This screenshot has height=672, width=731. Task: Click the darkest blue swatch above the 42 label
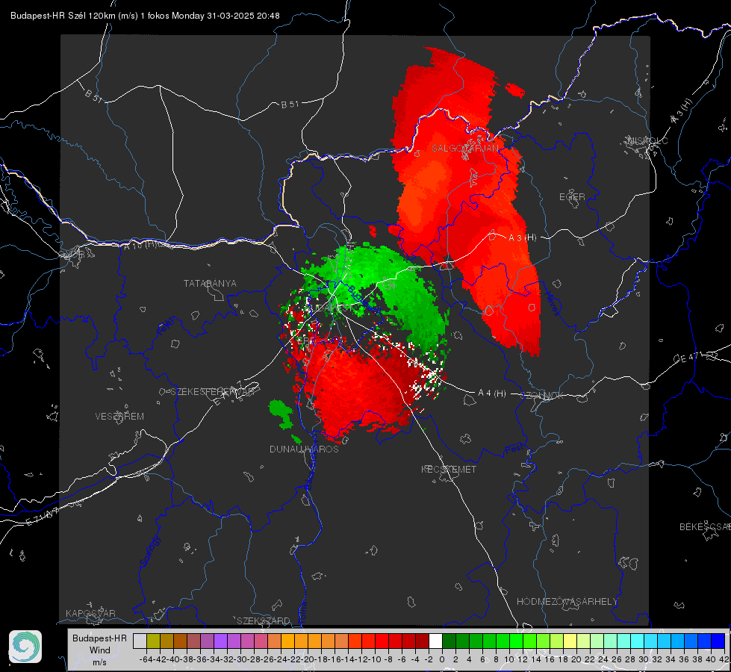tap(718, 641)
